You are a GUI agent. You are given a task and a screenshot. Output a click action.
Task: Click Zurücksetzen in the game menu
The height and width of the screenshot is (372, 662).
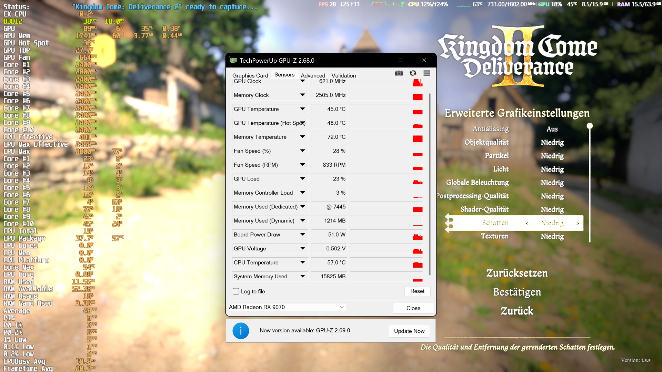click(517, 273)
